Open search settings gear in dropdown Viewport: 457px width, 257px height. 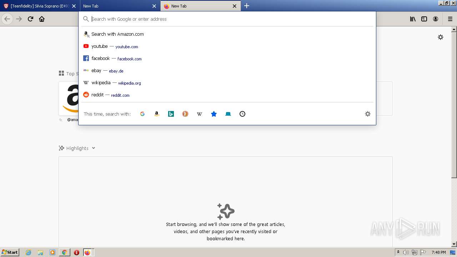(x=368, y=114)
